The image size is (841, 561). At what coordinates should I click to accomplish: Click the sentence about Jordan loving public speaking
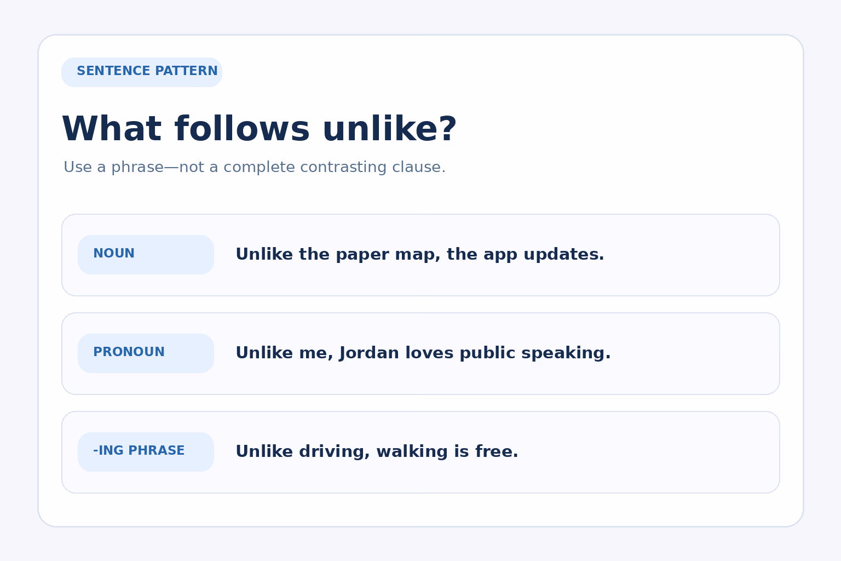(423, 353)
